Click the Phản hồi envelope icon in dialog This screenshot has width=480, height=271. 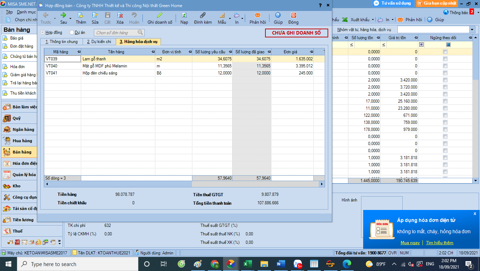(x=258, y=16)
